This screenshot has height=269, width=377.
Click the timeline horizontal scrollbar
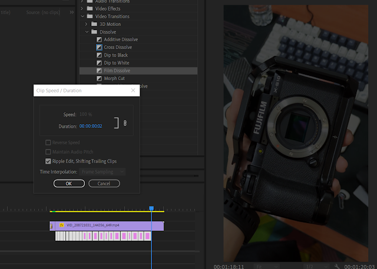click(100, 251)
